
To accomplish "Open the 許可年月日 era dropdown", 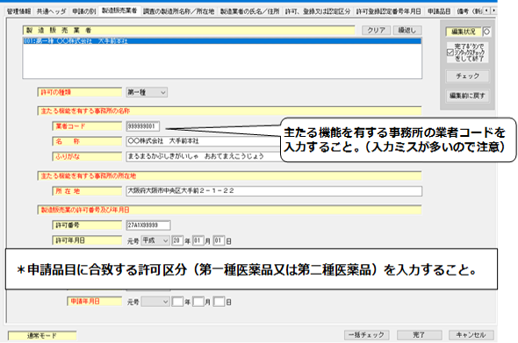I will point(155,240).
